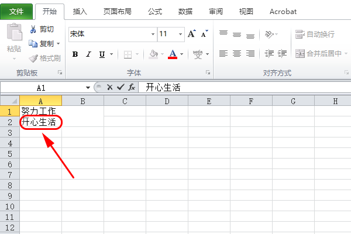
Task: Select the Format Painter brush
Action: pyautogui.click(x=33, y=58)
